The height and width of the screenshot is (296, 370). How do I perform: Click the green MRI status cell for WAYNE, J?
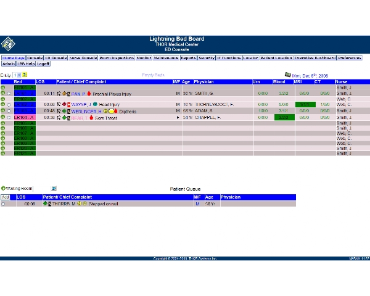(x=305, y=104)
